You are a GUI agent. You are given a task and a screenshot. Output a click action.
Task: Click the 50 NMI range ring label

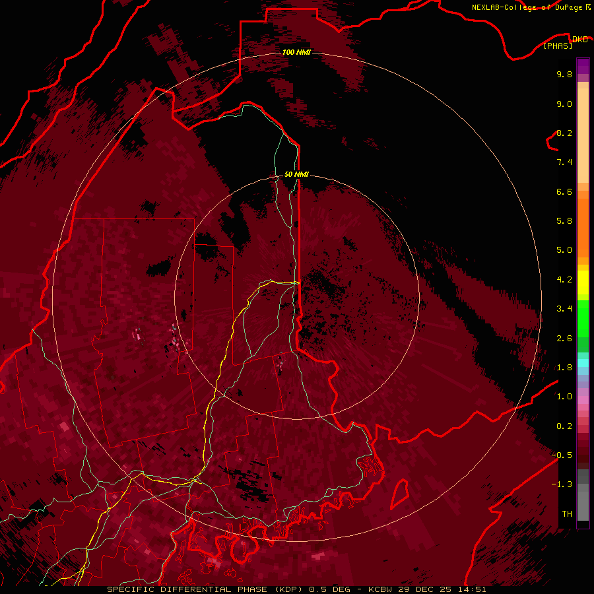pyautogui.click(x=296, y=175)
